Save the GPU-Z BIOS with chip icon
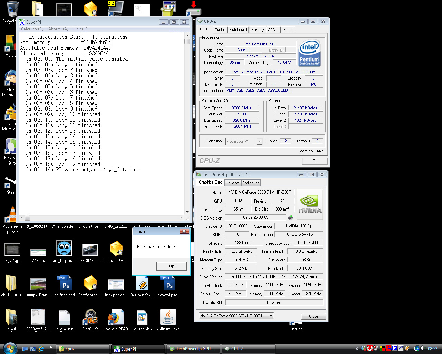 pos(290,217)
